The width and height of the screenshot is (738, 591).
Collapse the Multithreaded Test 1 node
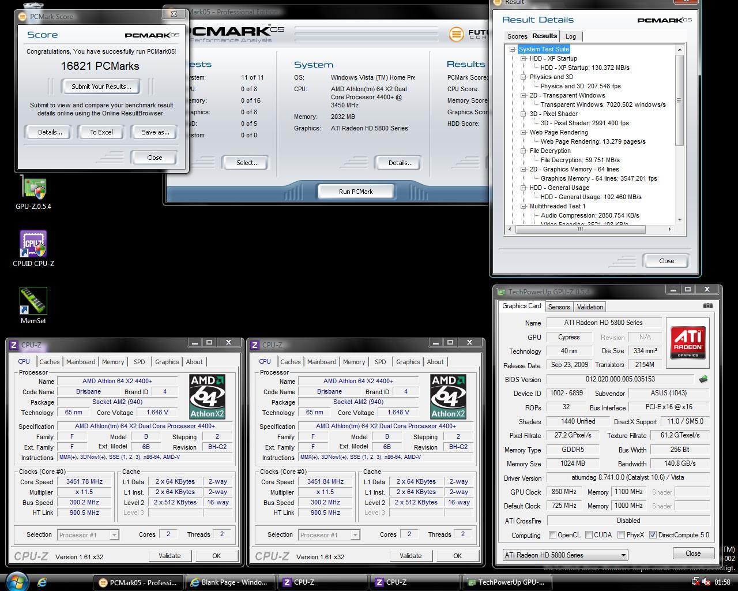point(524,207)
